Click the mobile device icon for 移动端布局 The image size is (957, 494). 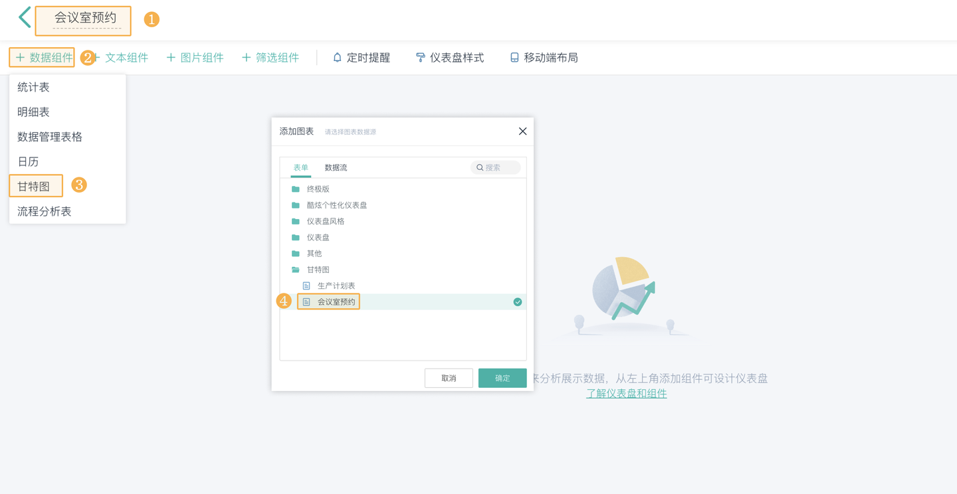pos(514,58)
